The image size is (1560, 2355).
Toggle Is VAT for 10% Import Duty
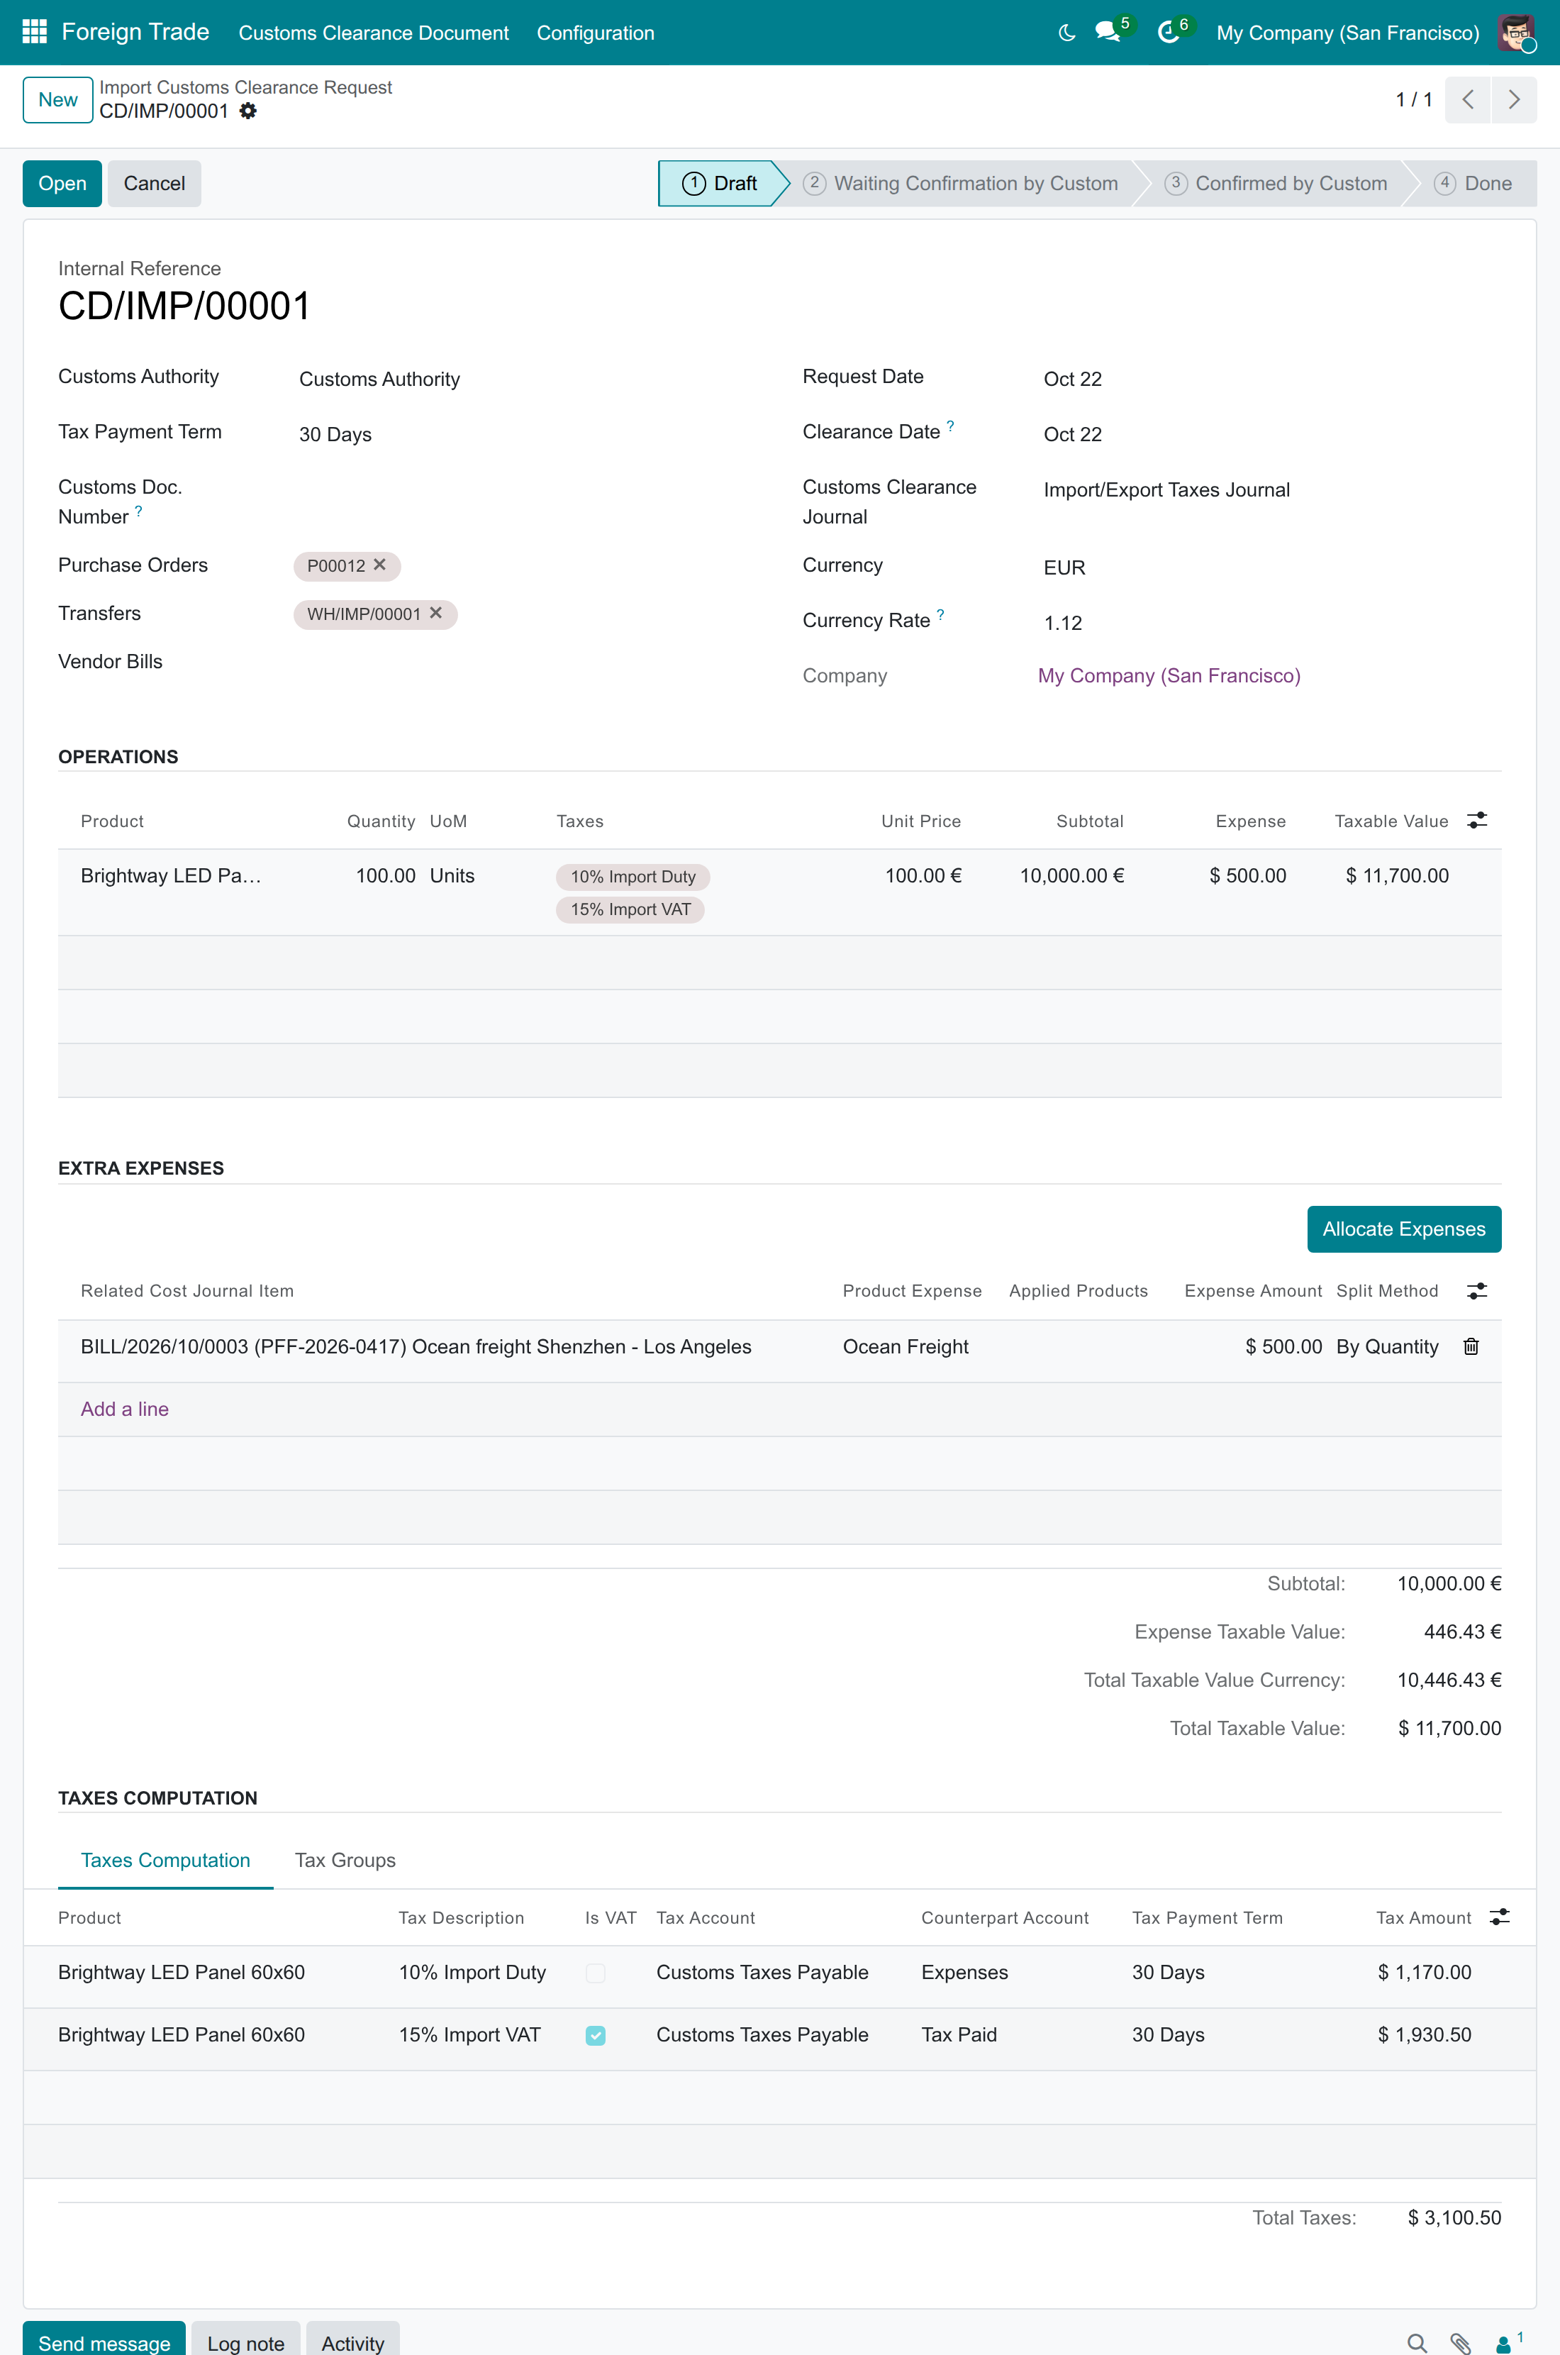(x=595, y=1973)
